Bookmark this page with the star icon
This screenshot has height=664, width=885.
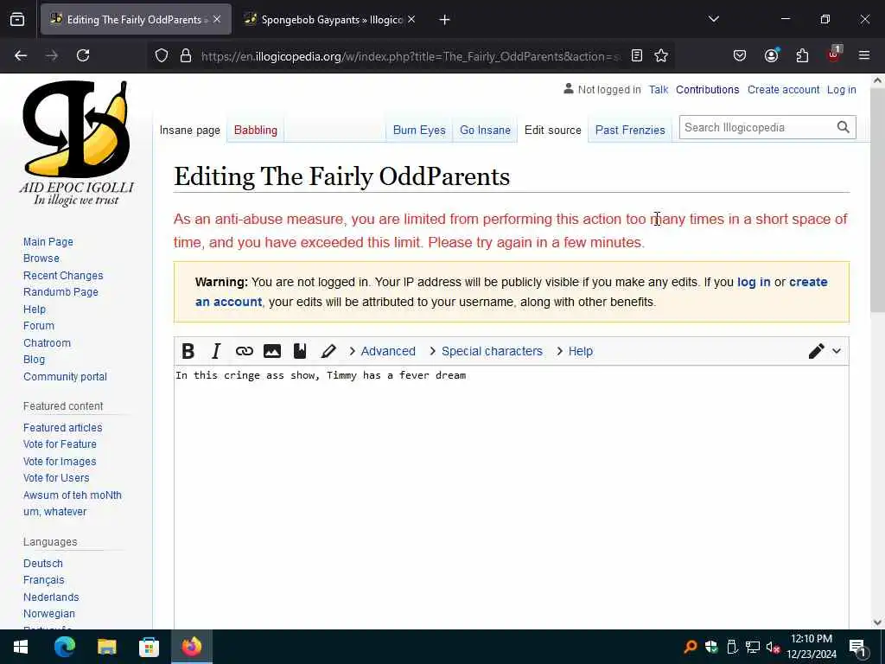point(661,55)
